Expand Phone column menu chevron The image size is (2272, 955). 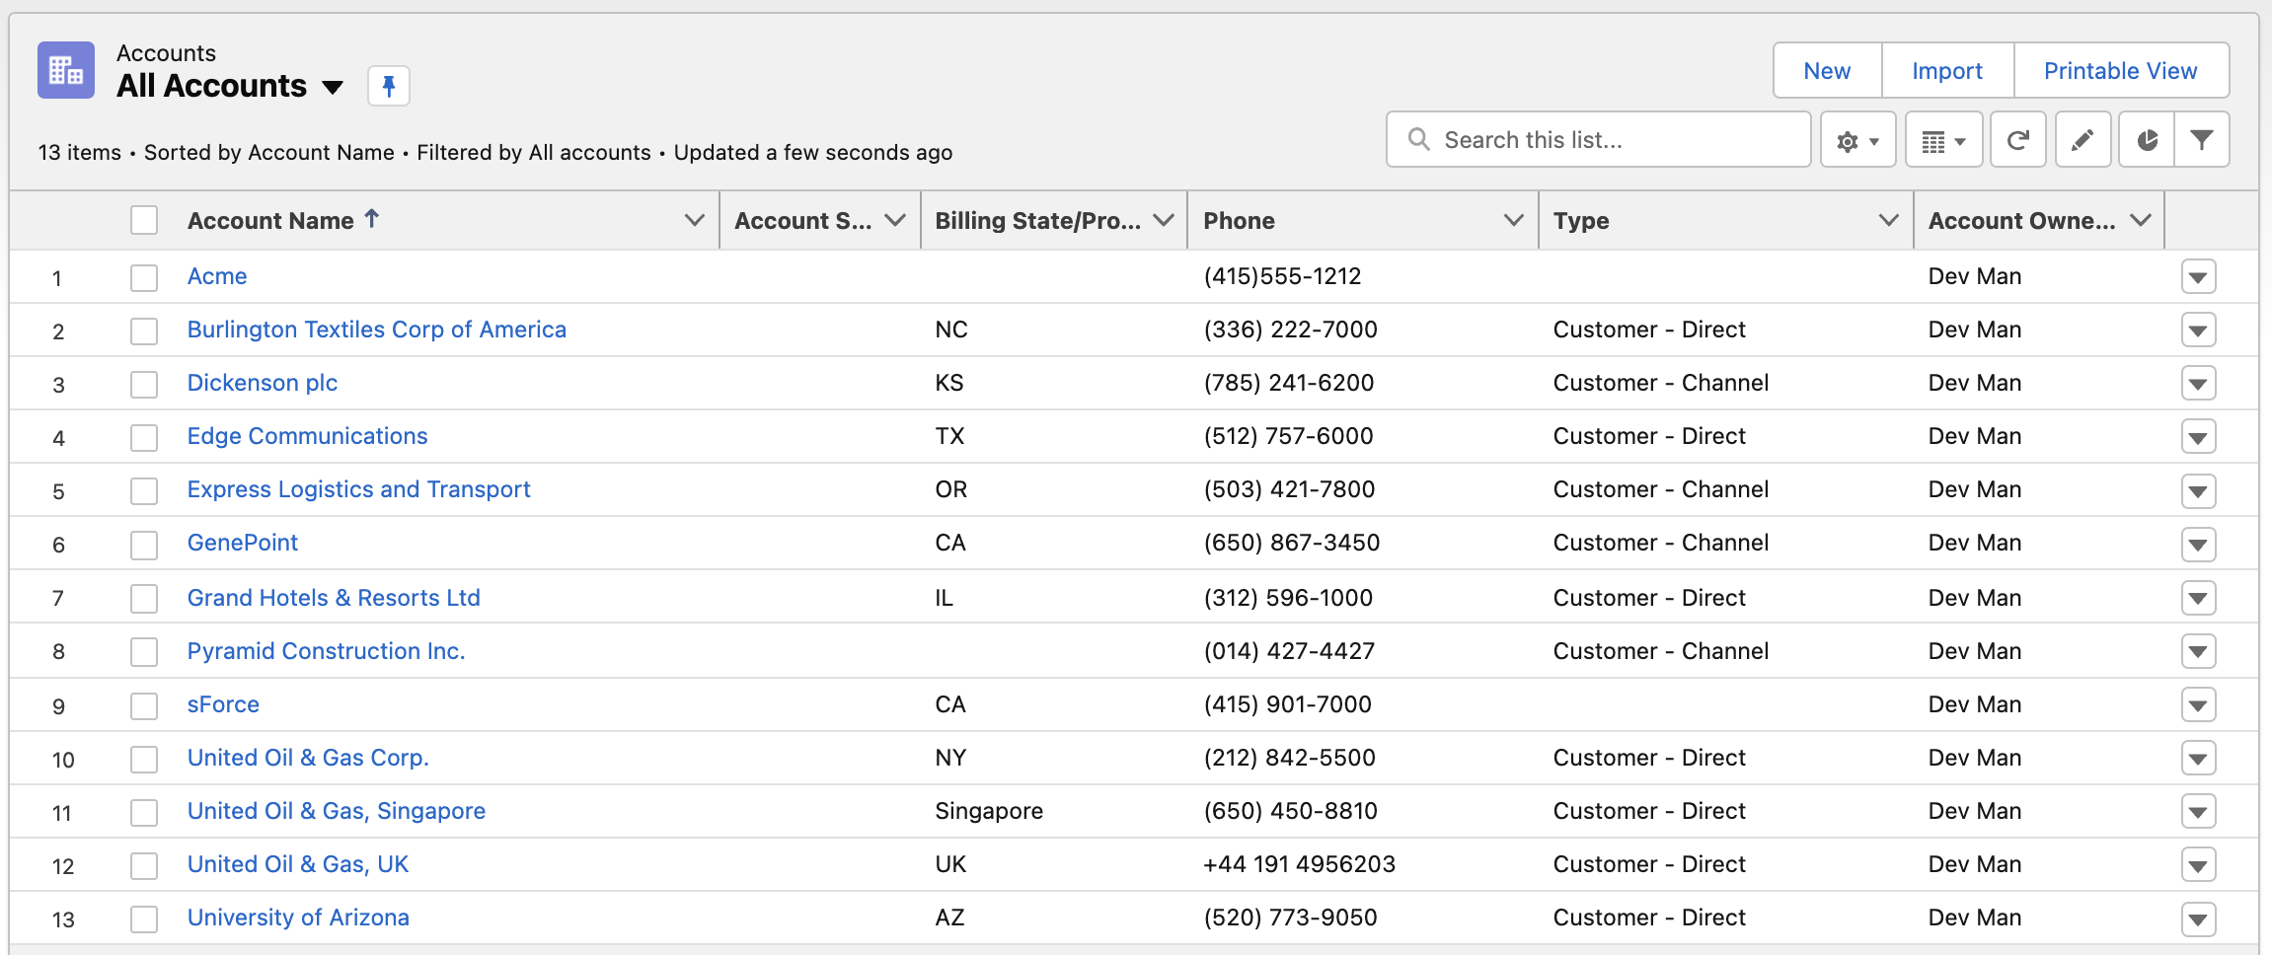[1513, 220]
